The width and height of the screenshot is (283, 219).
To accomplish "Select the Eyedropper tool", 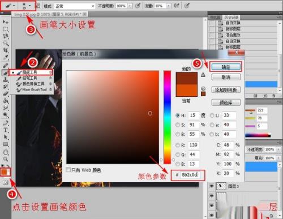I will [6, 58].
